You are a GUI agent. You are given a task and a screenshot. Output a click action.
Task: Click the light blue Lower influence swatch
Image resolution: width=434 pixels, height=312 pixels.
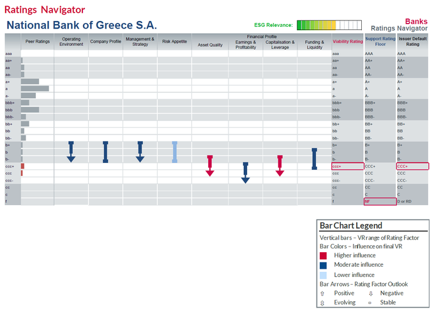323,275
